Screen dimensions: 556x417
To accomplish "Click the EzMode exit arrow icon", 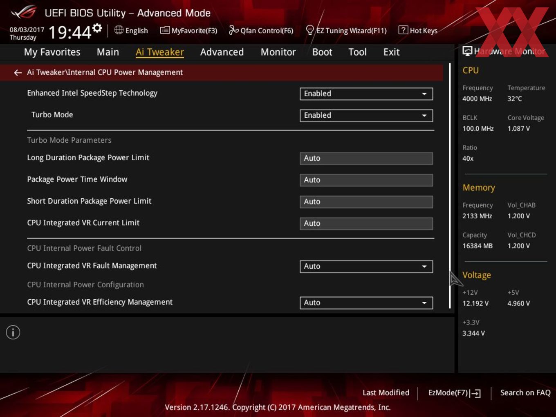I will (x=475, y=393).
